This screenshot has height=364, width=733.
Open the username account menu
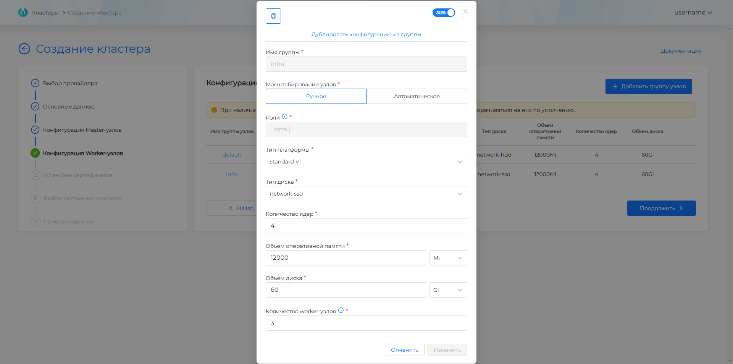(693, 13)
